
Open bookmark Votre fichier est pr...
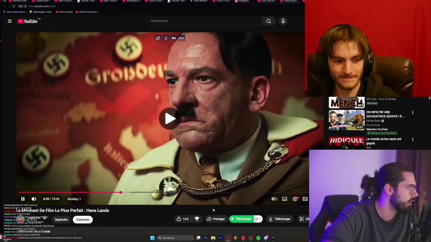(x=15, y=12)
